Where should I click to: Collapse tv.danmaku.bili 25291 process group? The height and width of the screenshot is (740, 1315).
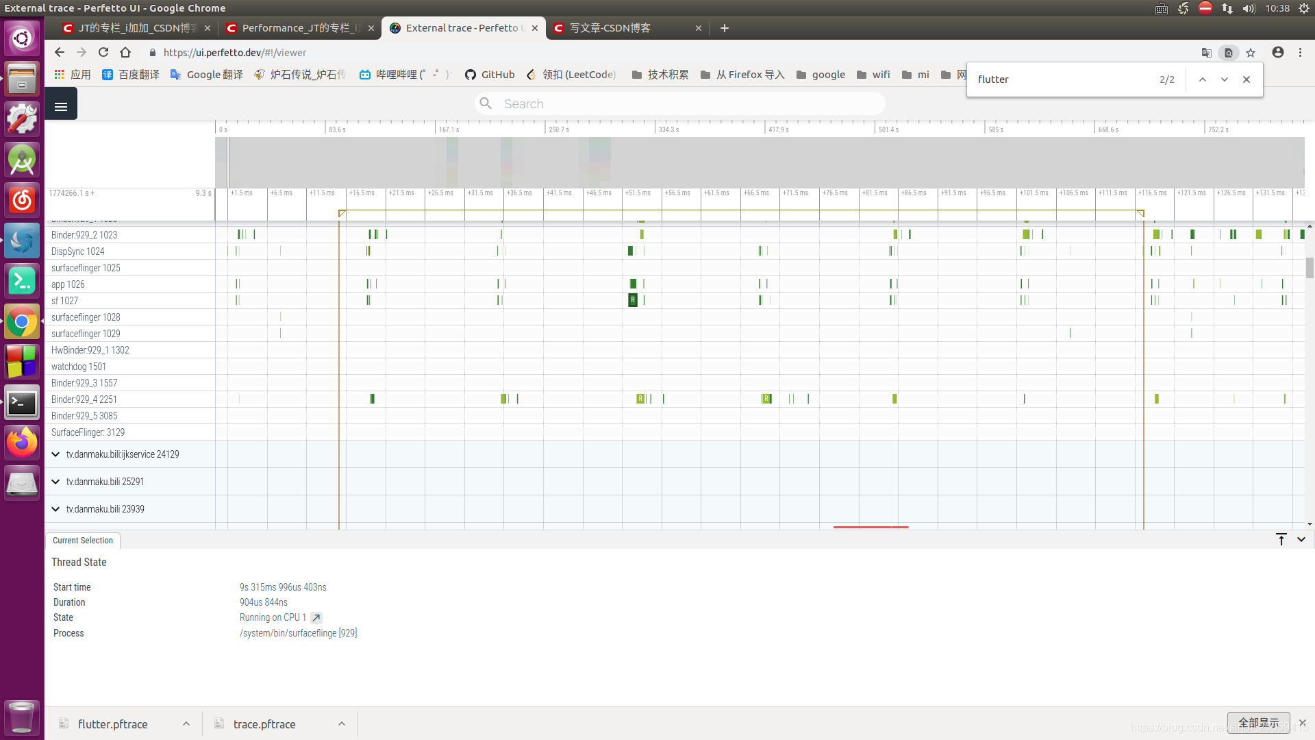click(x=55, y=482)
